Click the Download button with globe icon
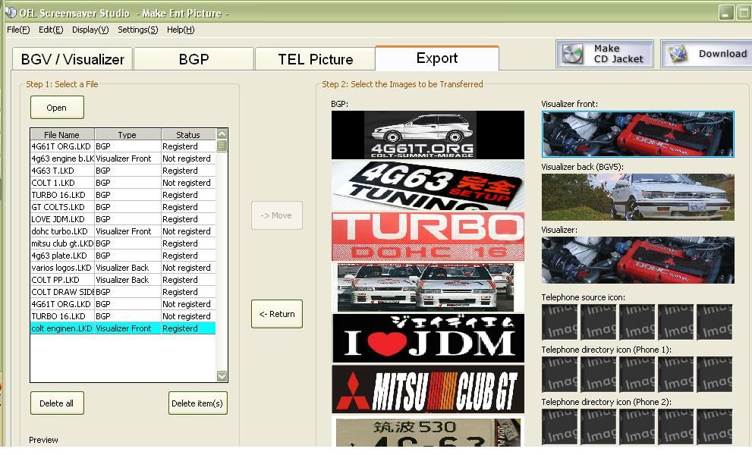Screen dimensions: 752x455 (x=706, y=54)
